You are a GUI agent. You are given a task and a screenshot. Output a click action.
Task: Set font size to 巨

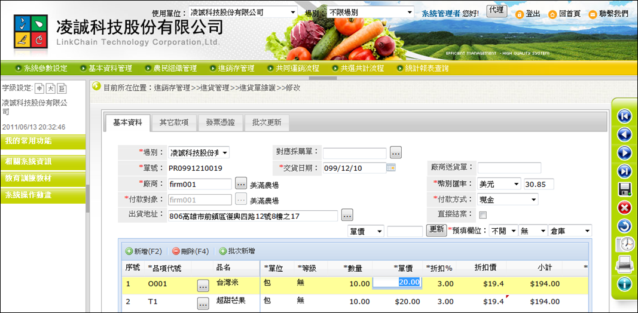(62, 88)
